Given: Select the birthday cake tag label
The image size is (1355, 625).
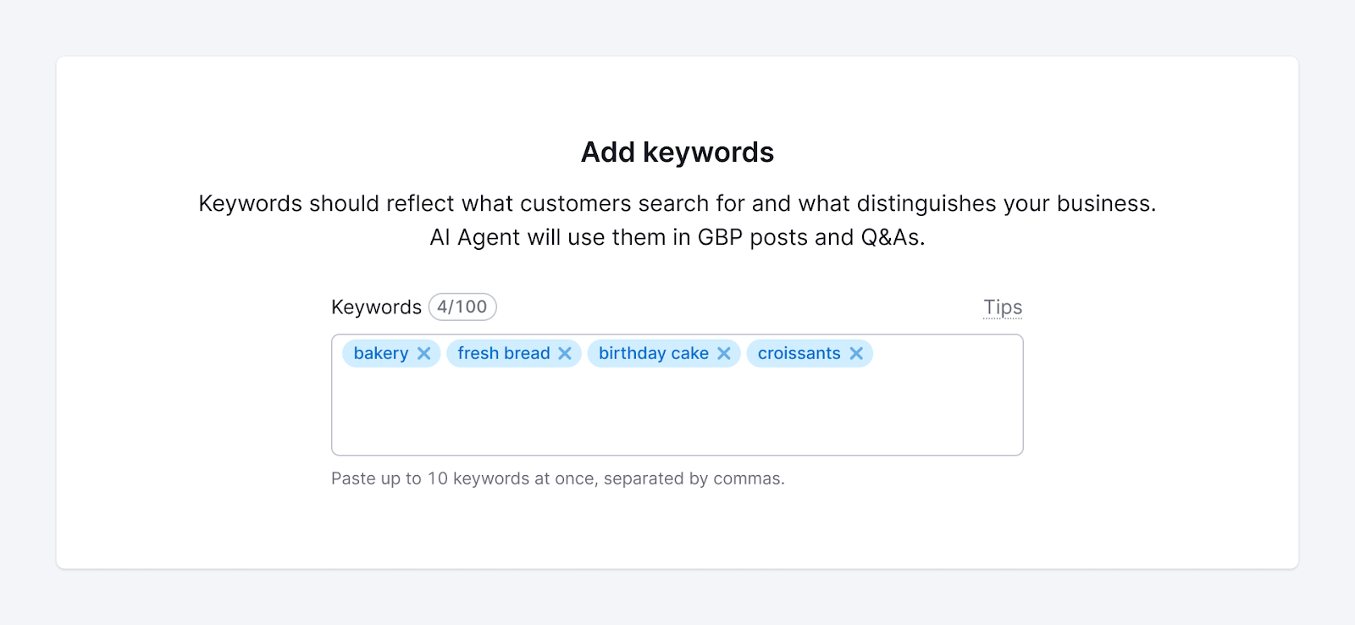Looking at the screenshot, I should click(654, 353).
